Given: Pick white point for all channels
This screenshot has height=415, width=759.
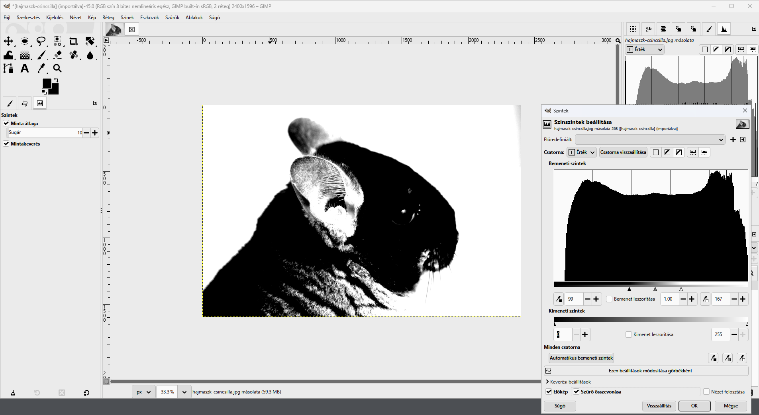Looking at the screenshot, I should (x=742, y=358).
